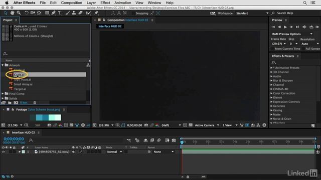Viewport: 321px width, 180px height.
Task: Open RAM Preview Options dropdown
Action: tap(292, 34)
